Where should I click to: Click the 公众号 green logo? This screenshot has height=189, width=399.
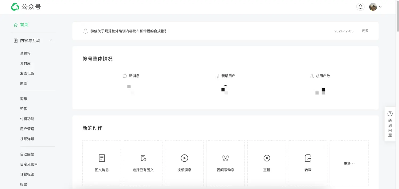(x=15, y=7)
